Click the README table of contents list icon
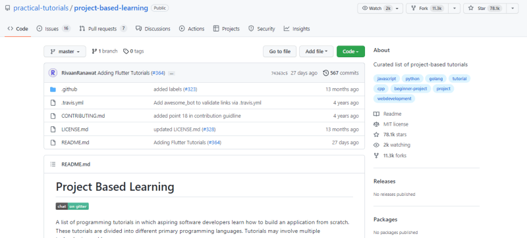Screen dimensions: 527x238 coord(53,164)
